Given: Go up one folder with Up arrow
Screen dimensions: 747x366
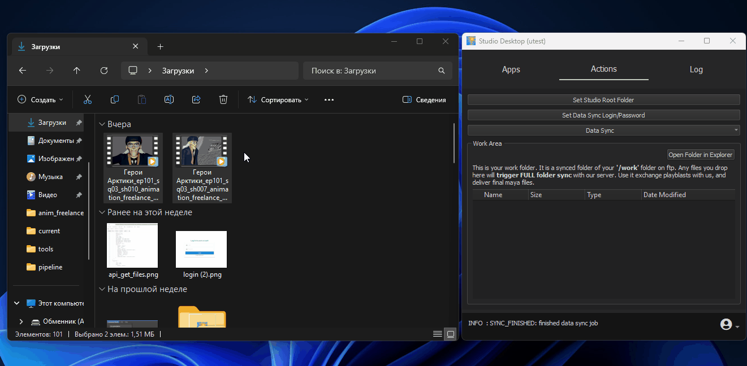Looking at the screenshot, I should (x=77, y=71).
